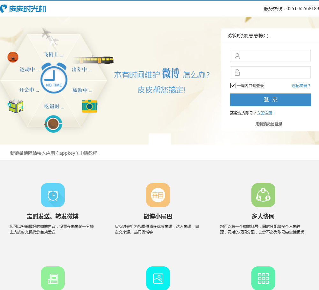Click the NO TIME alarm clock icon
Image resolution: width=319 pixels, height=290 pixels.
(x=54, y=78)
